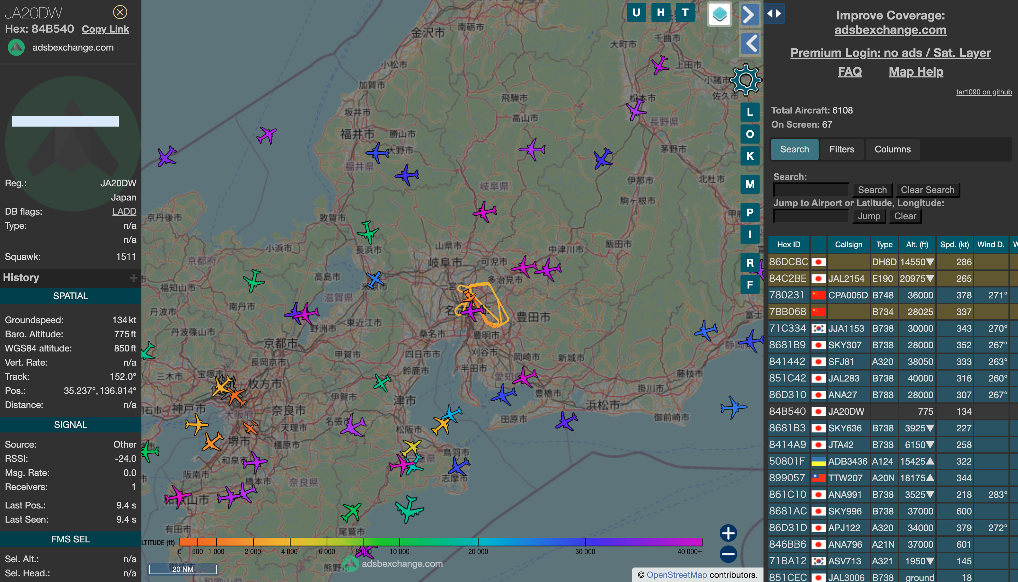
Task: Click the left chevron sidebar collapse arrow
Action: [x=750, y=43]
